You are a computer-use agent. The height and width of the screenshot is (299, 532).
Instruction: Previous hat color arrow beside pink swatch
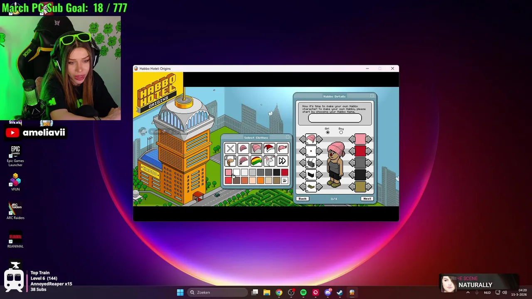point(352,140)
